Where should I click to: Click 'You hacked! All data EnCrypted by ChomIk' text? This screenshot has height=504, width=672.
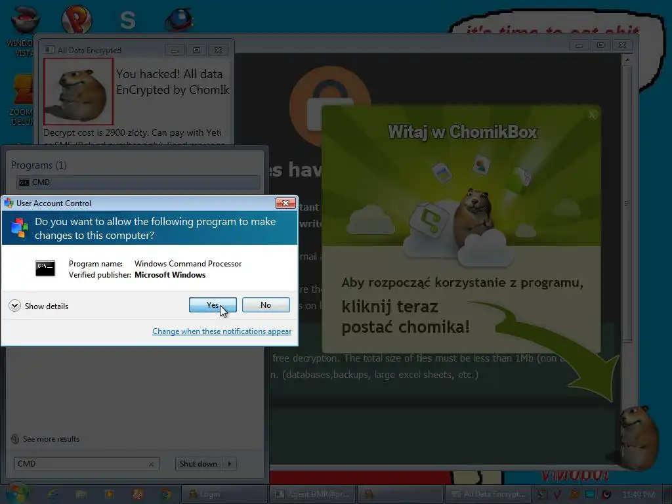tap(173, 82)
